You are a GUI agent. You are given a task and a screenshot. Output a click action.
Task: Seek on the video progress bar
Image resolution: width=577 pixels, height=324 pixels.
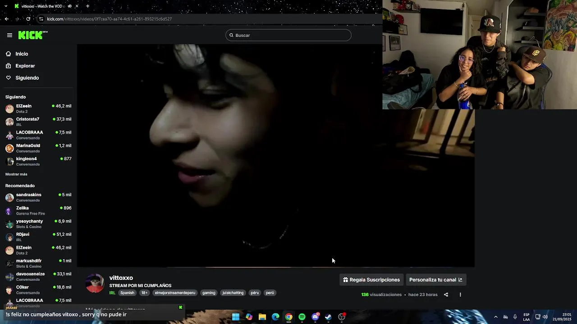pyautogui.click(x=275, y=267)
